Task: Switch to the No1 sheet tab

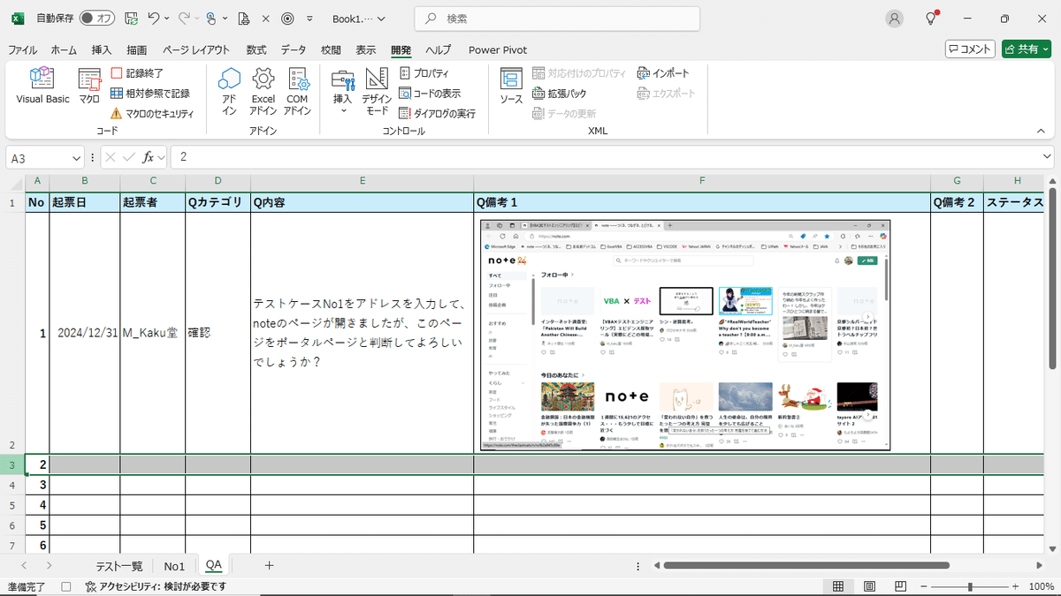Action: click(174, 565)
